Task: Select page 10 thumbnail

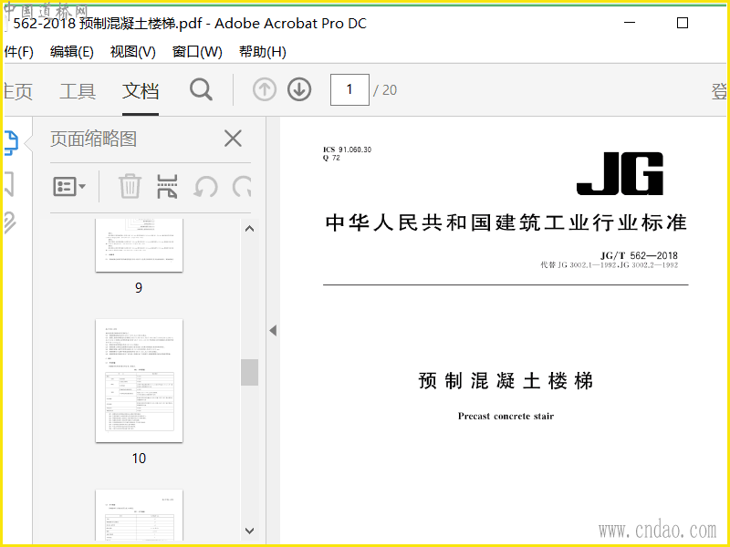Action: click(x=140, y=380)
